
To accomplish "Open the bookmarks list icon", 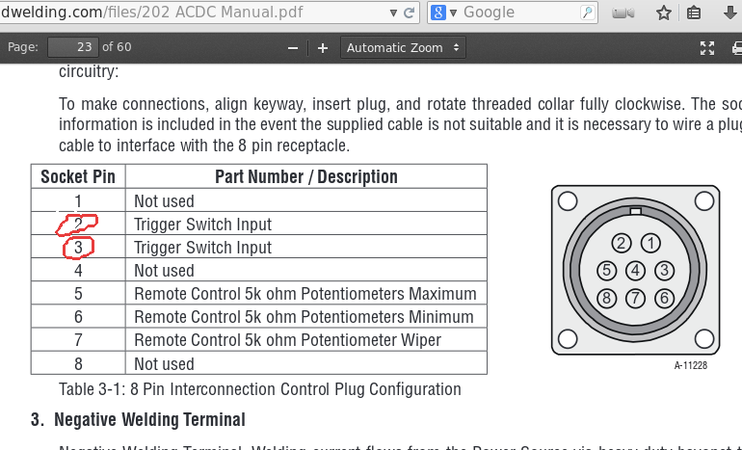I will (694, 13).
